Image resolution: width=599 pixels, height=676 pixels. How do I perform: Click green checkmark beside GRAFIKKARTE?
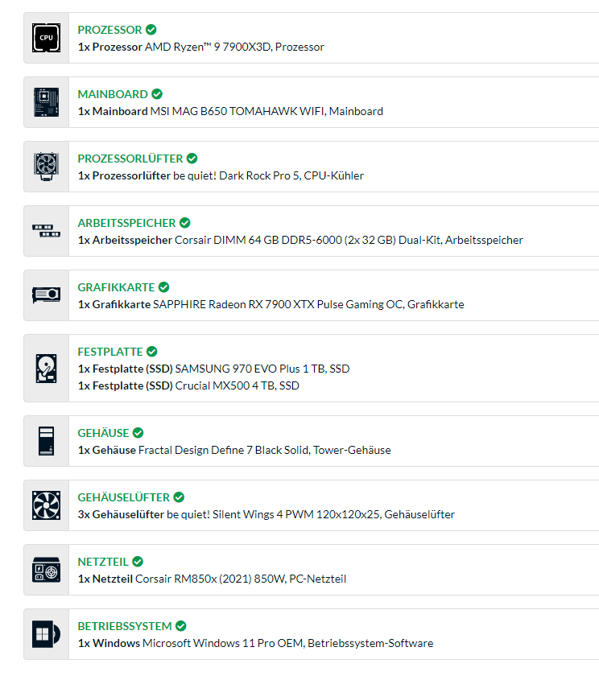point(164,287)
